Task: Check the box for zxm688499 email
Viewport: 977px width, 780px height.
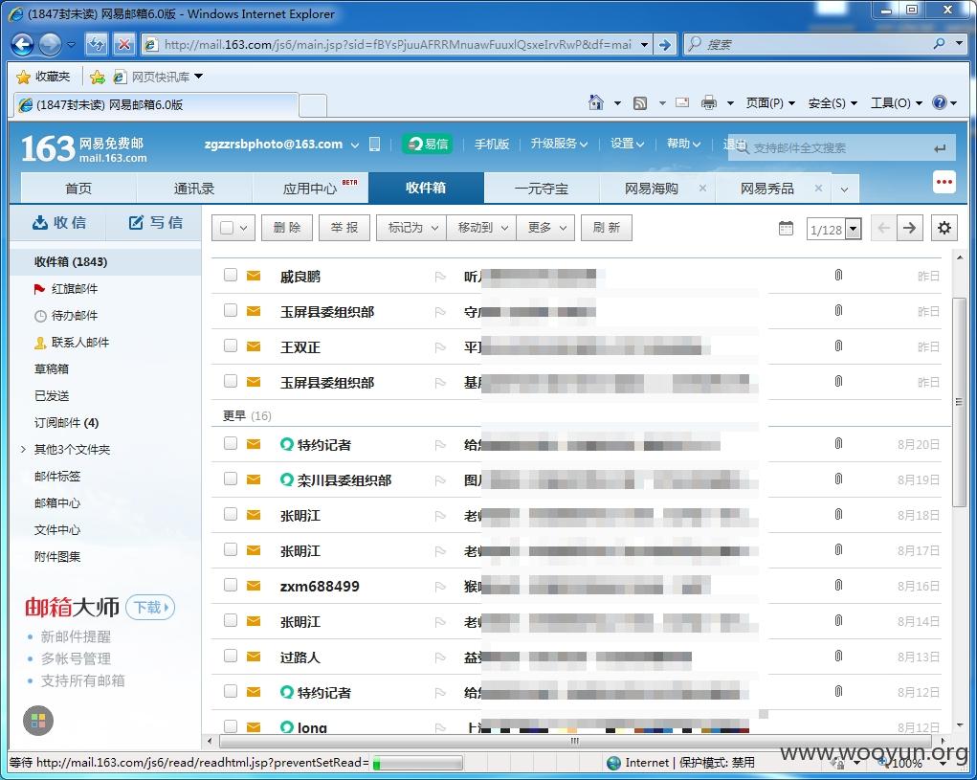Action: [231, 585]
